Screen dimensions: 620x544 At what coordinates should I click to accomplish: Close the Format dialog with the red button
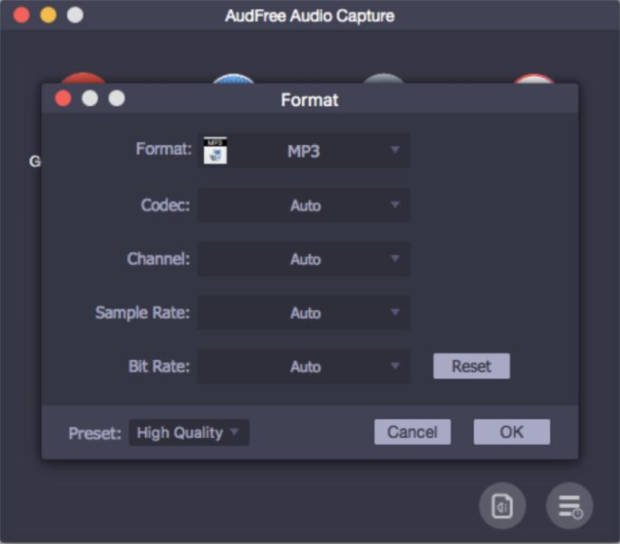pos(63,98)
